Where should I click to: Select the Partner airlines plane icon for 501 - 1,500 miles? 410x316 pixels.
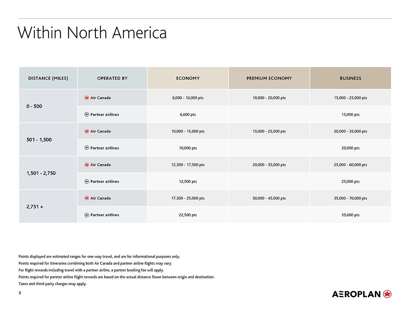(x=87, y=148)
